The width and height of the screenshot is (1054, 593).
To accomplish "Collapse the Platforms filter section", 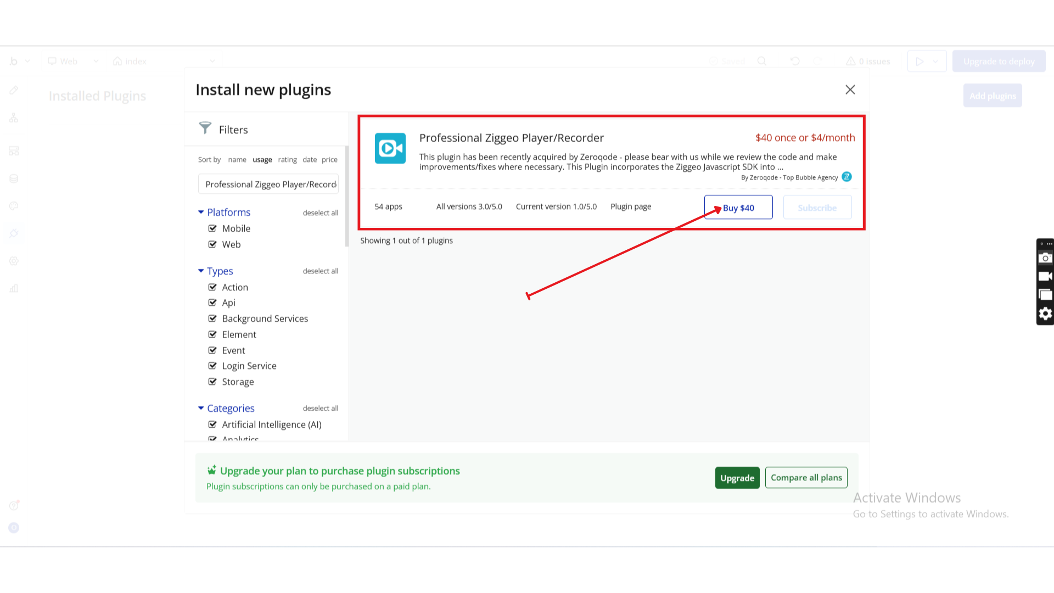I will click(201, 212).
